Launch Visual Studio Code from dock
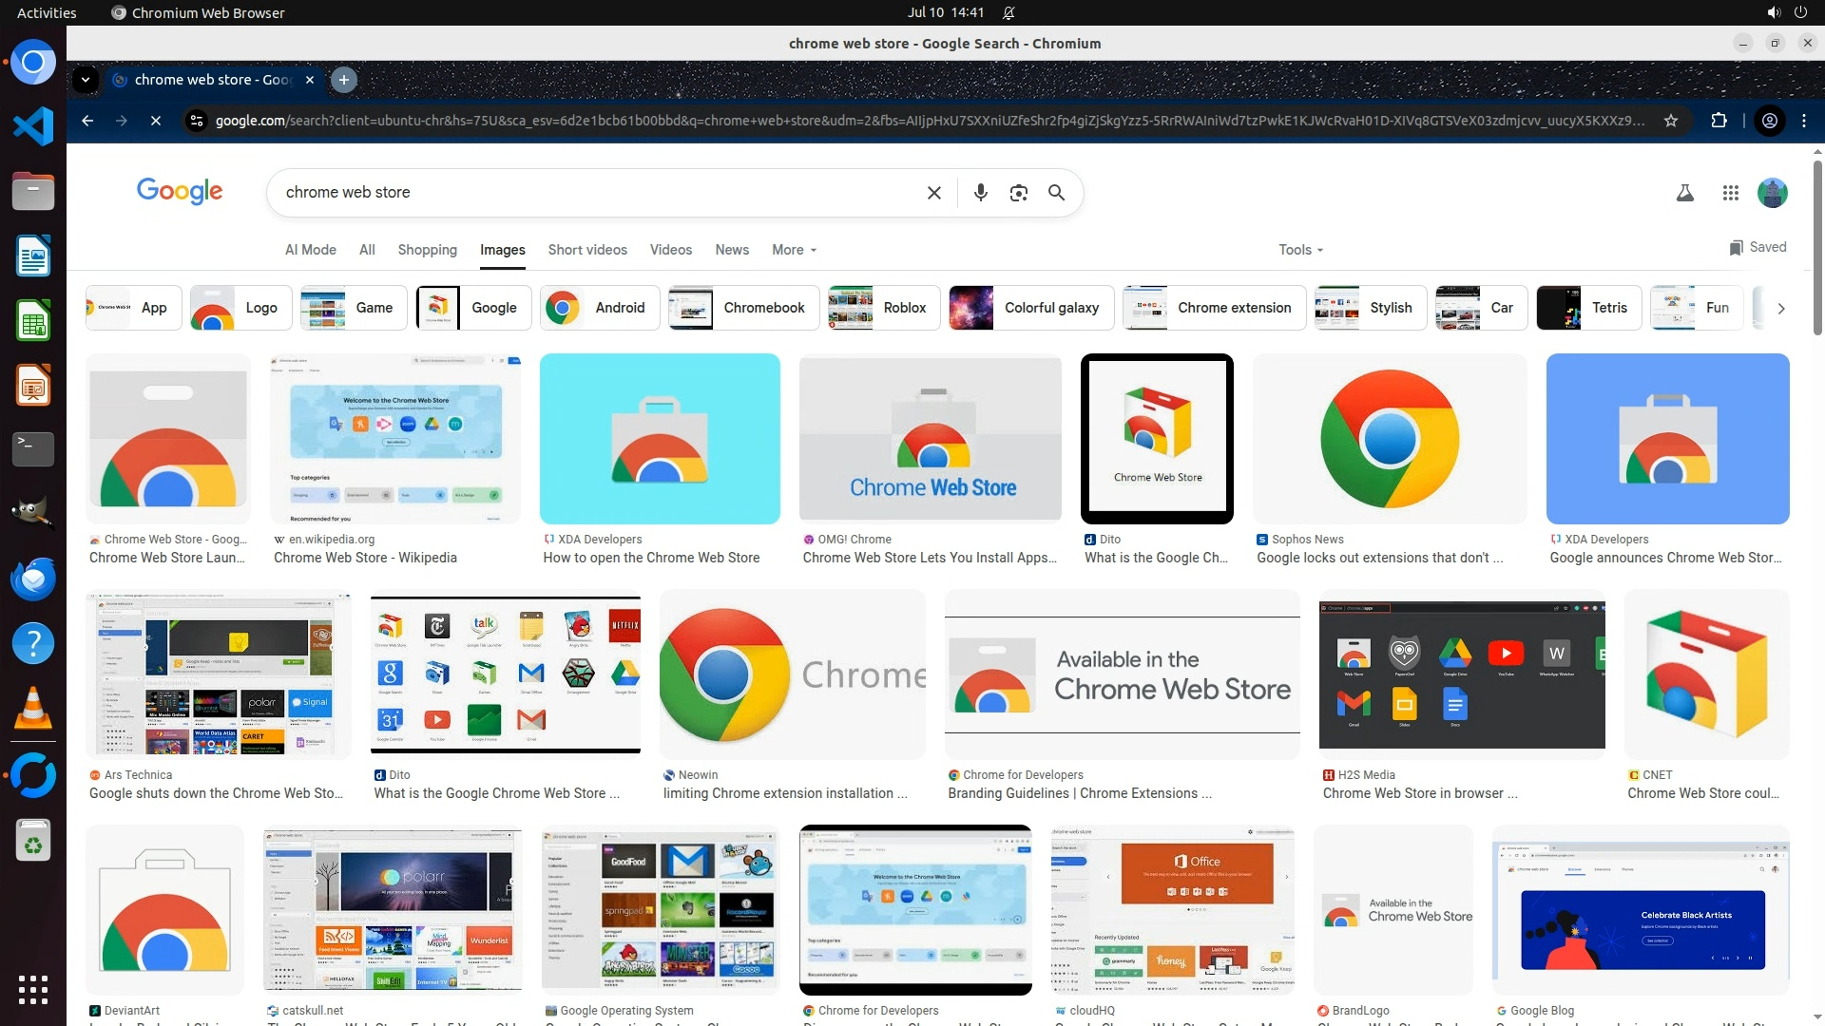This screenshot has width=1825, height=1026. [x=33, y=126]
